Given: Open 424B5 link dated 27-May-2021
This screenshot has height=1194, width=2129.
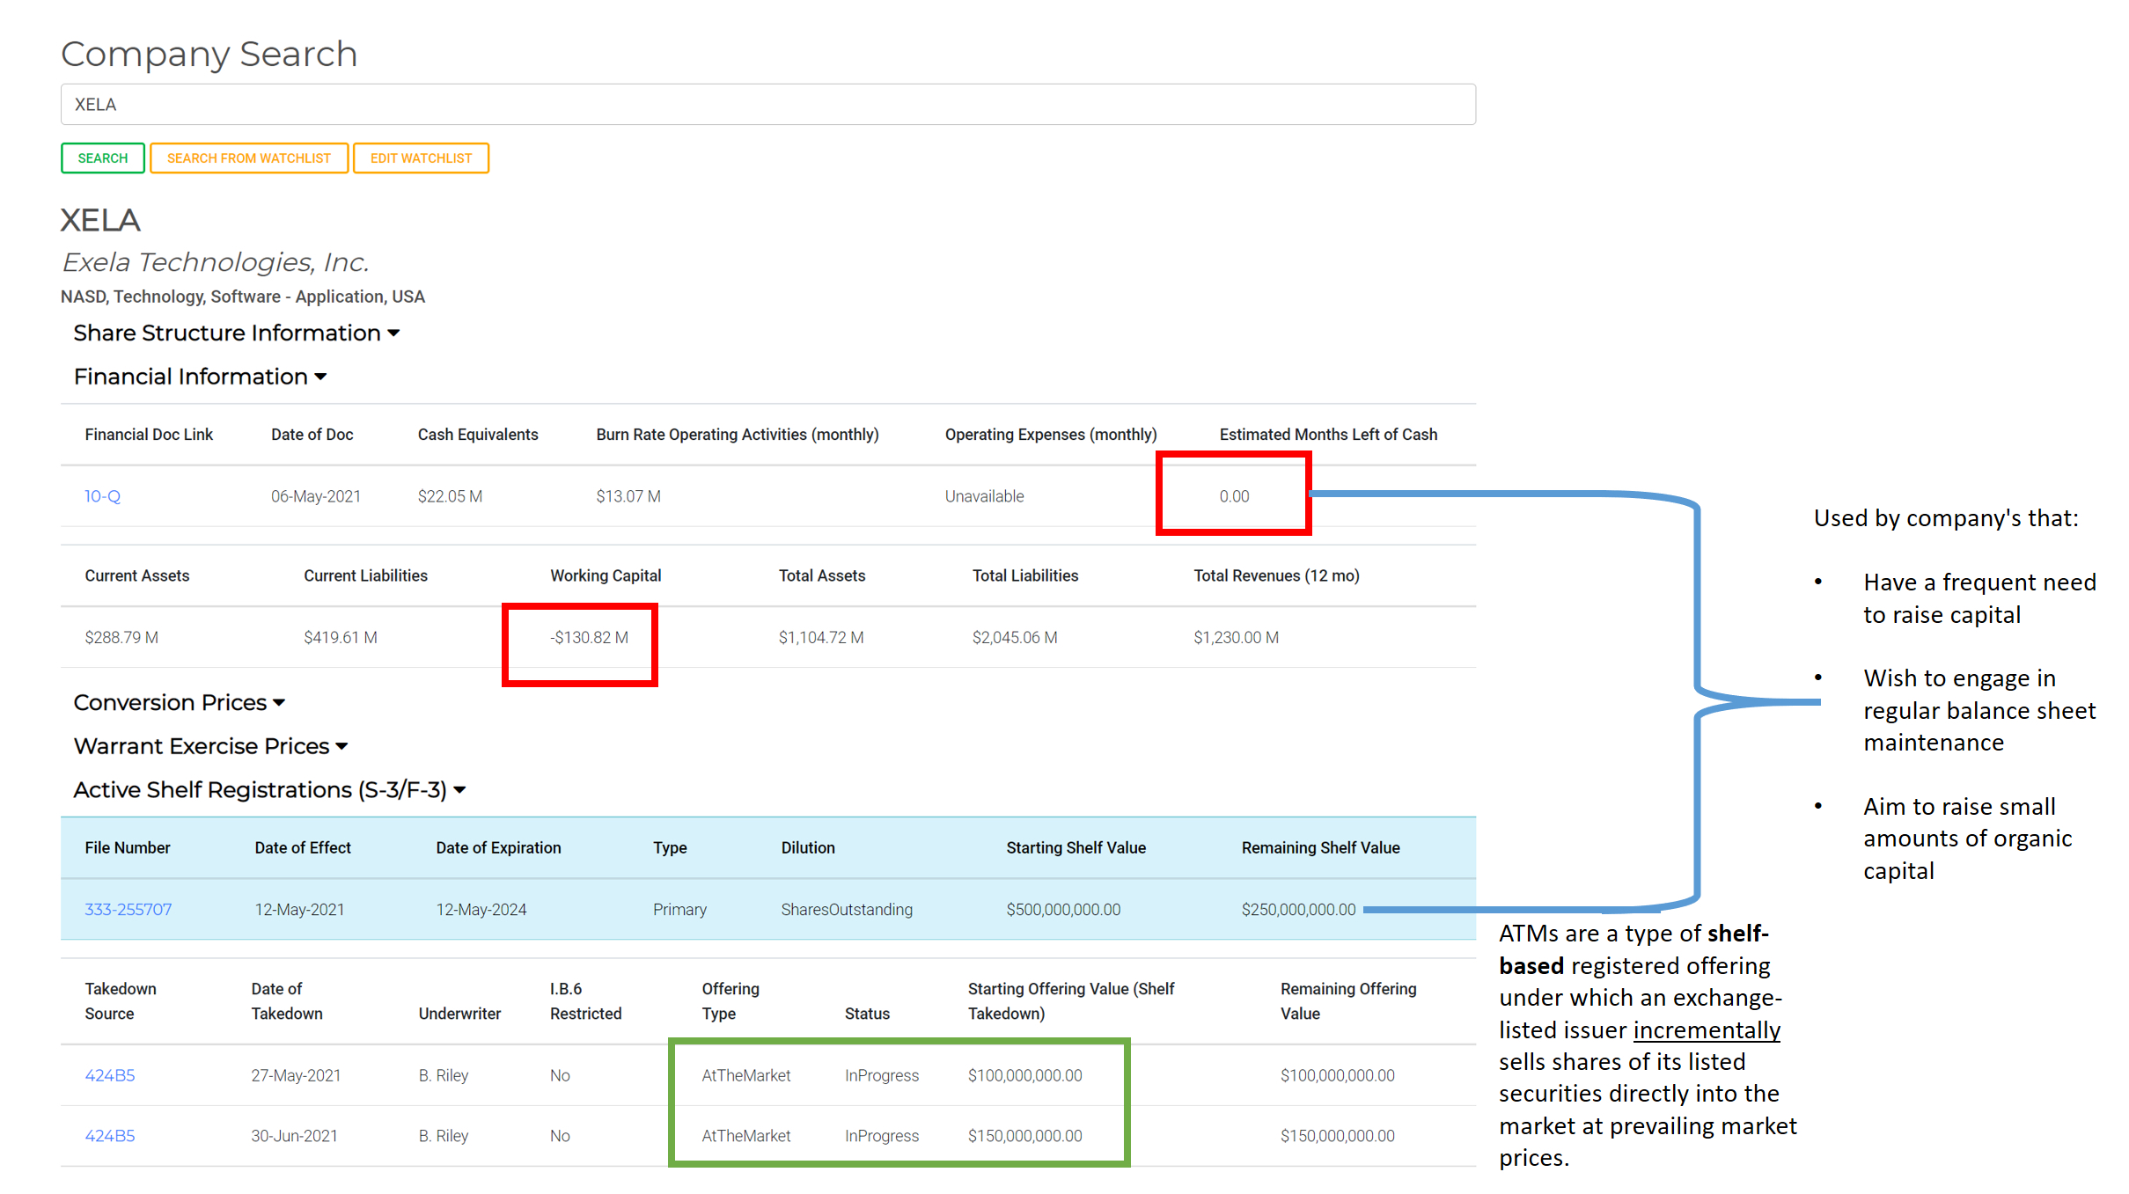Looking at the screenshot, I should click(x=110, y=1075).
